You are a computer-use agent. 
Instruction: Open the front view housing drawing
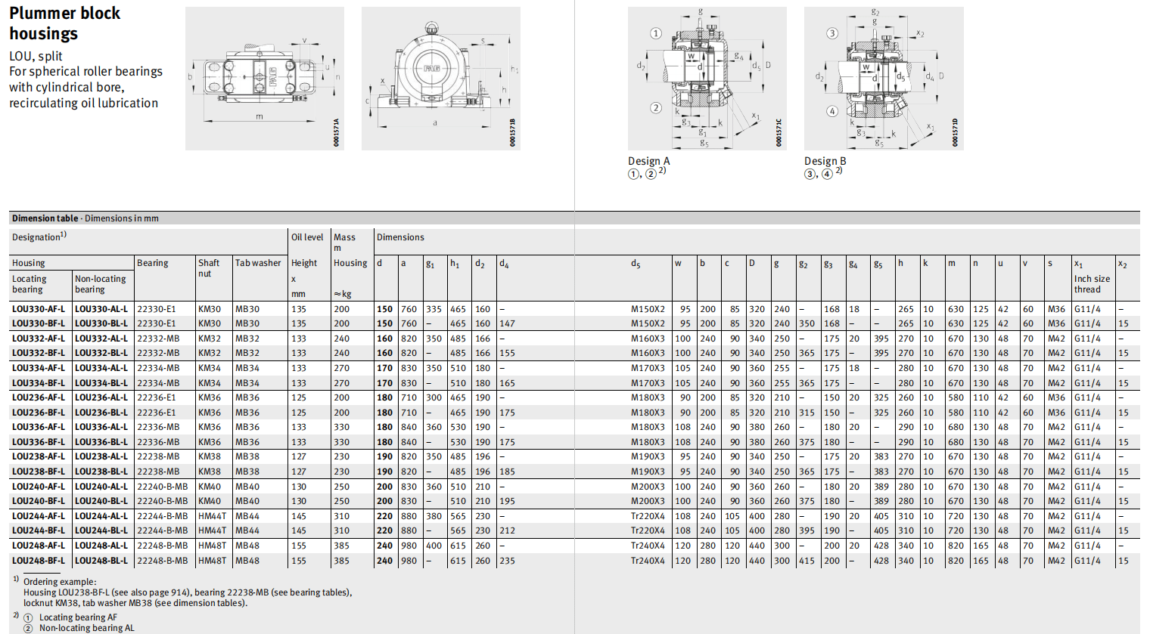click(440, 79)
